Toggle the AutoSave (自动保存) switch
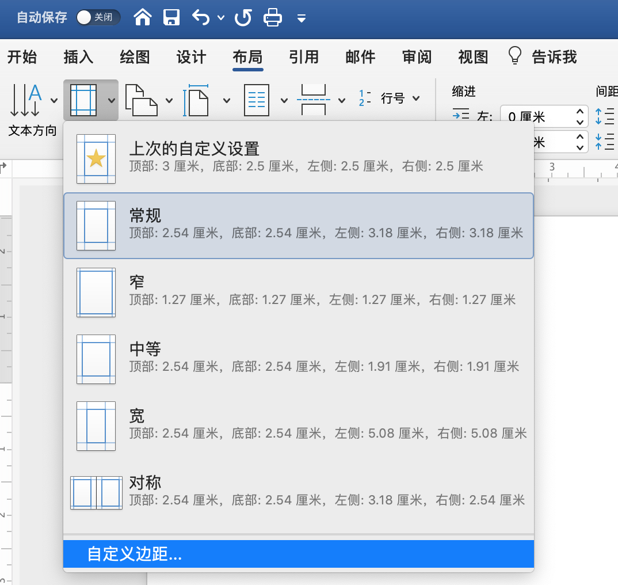The height and width of the screenshot is (585, 618). [98, 18]
